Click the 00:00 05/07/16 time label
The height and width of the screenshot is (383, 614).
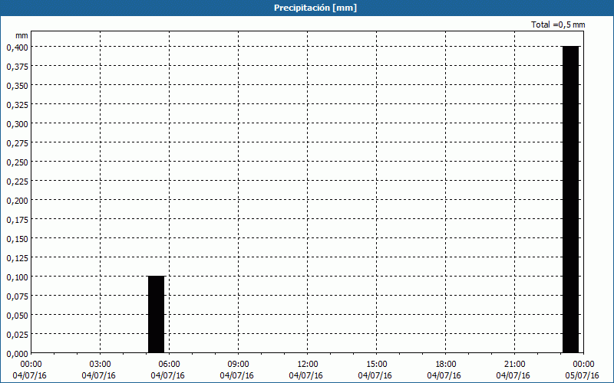(x=582, y=370)
